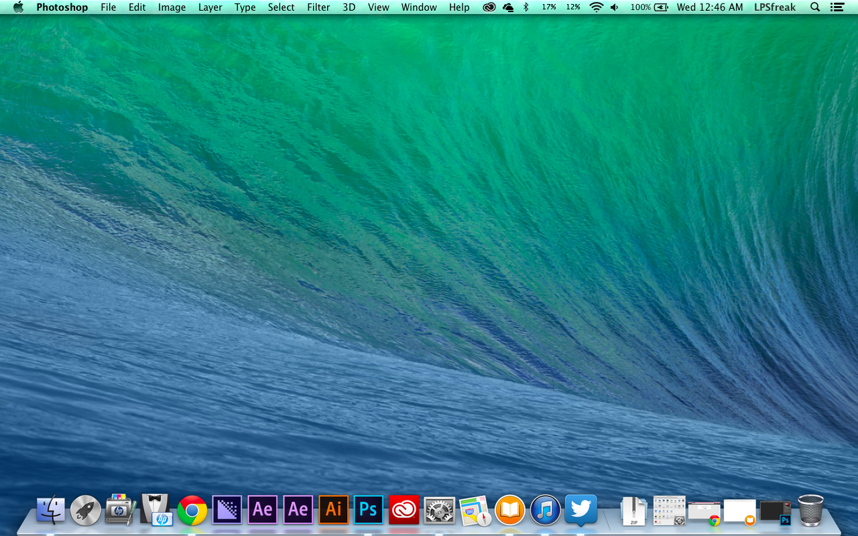Open the Photoshop application menu
The image size is (858, 536).
click(62, 7)
